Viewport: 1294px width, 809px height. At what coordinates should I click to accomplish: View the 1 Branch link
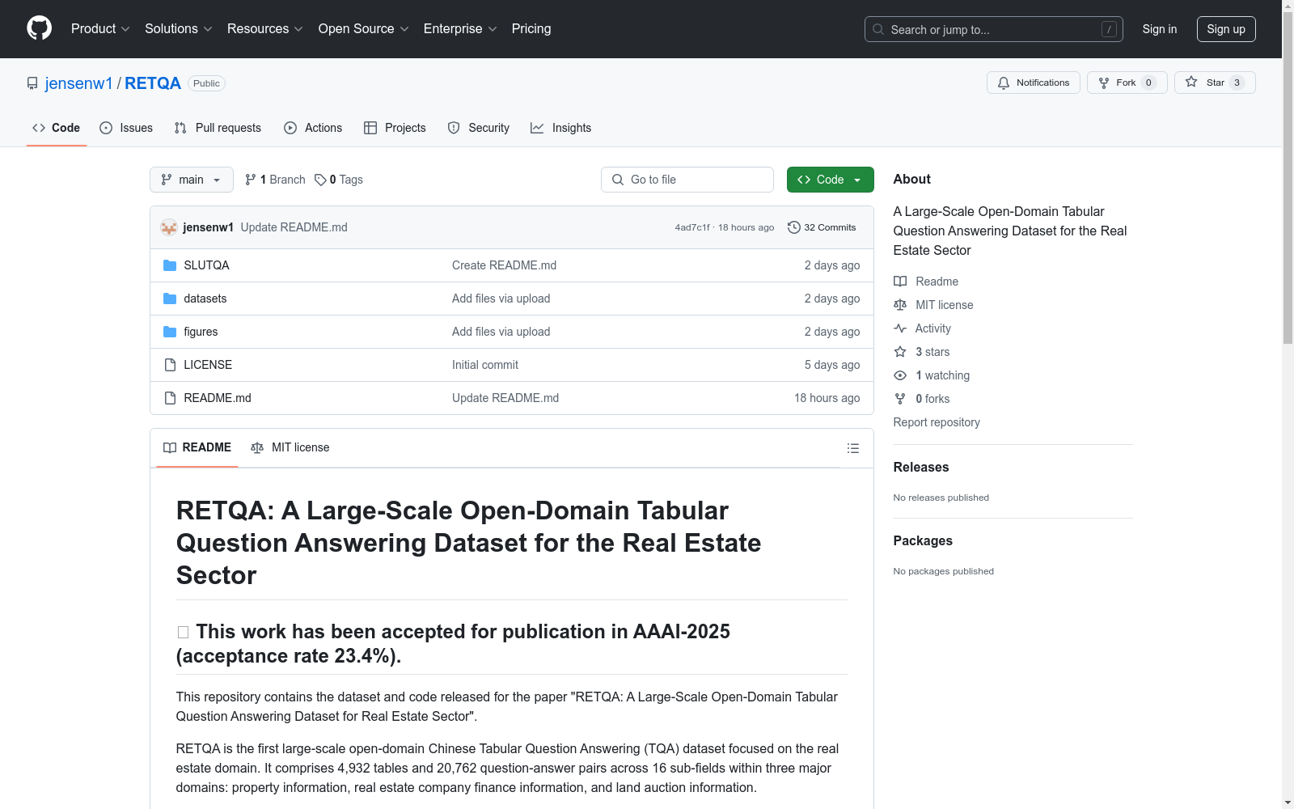(x=275, y=180)
